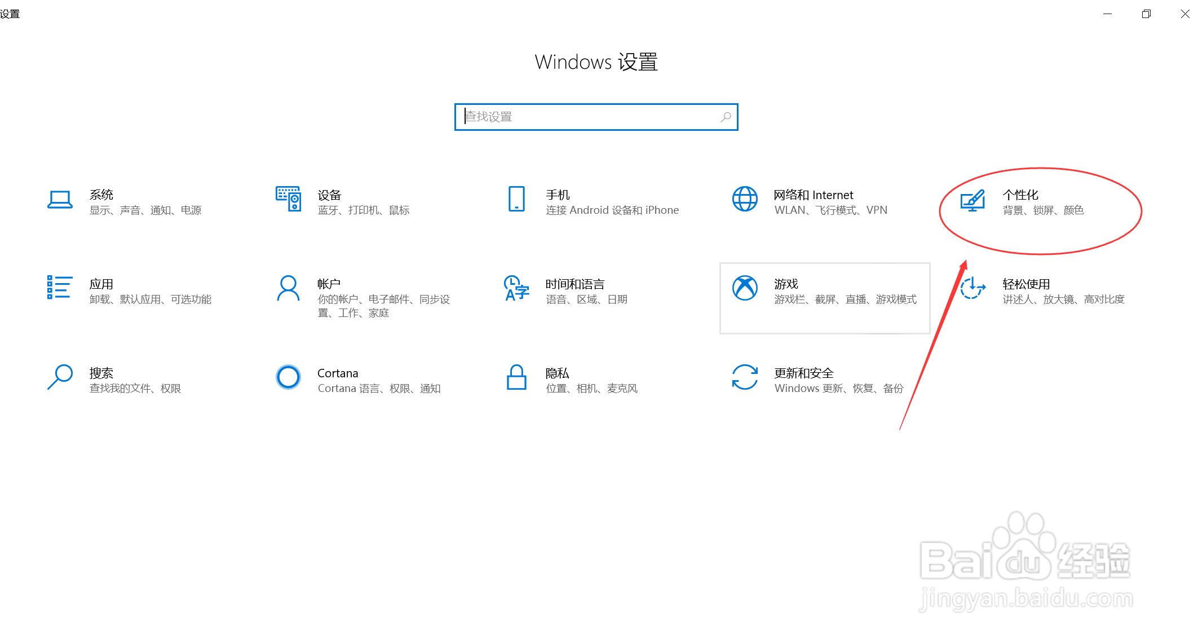Click the search magnifier in 查找设置 box
This screenshot has height=639, width=1198.
727,117
